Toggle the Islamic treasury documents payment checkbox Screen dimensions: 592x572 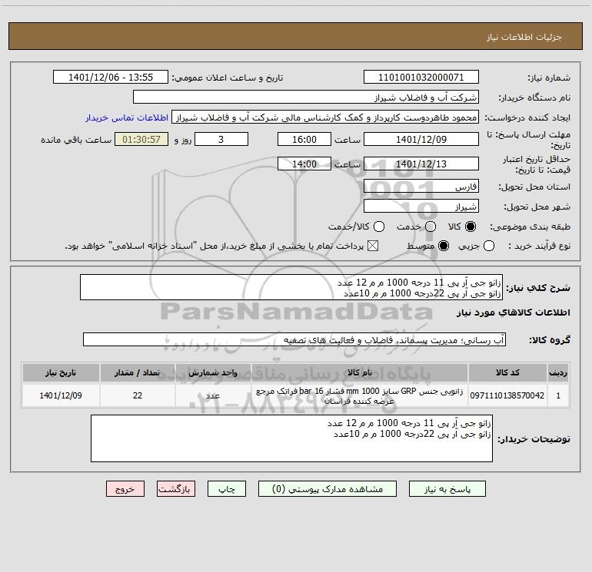373,246
